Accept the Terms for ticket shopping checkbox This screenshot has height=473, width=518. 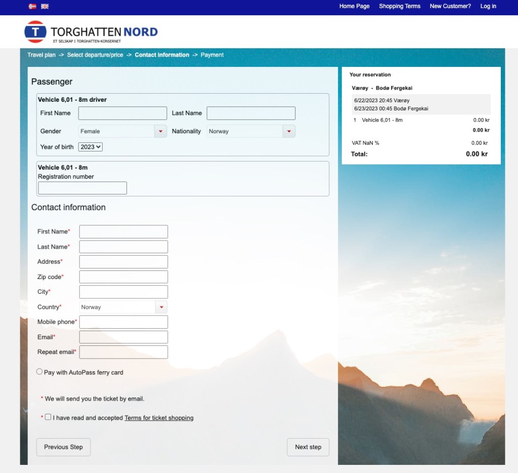pyautogui.click(x=48, y=417)
